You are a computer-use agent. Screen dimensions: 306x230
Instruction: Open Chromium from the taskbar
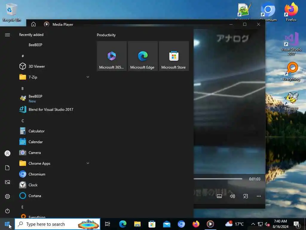(181, 224)
